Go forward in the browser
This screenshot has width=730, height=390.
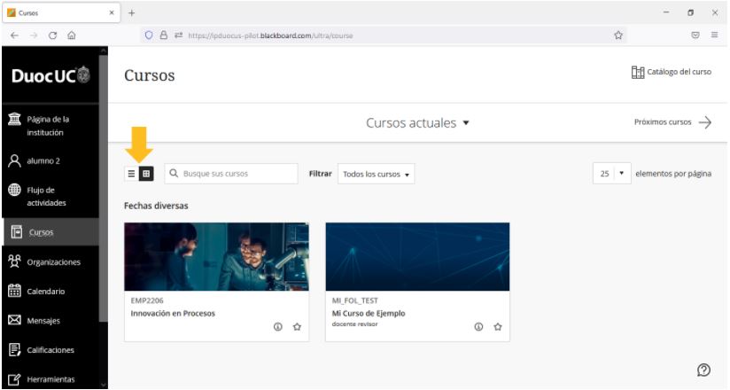(x=34, y=35)
